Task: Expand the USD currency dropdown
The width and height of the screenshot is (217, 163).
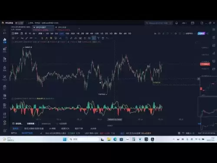Action: pos(184,23)
